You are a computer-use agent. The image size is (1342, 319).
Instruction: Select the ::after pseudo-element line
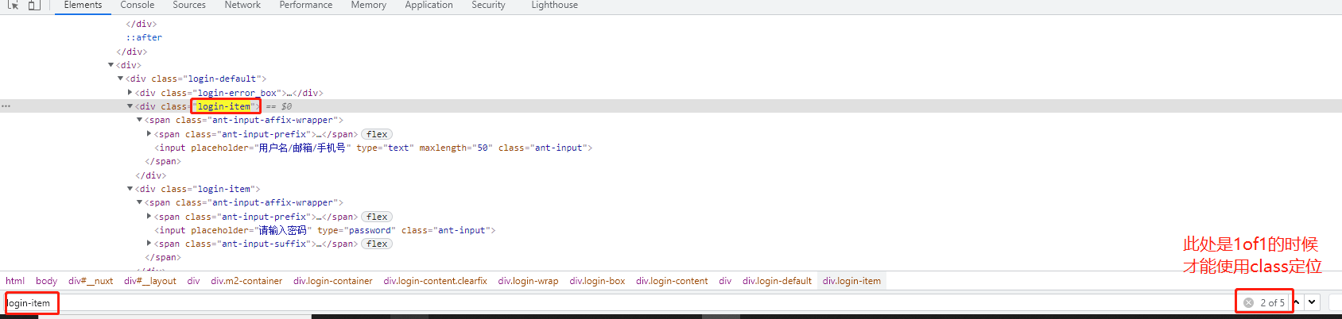pos(144,37)
